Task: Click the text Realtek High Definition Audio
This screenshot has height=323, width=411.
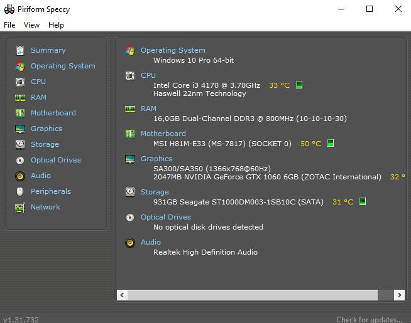Action: [x=205, y=252]
